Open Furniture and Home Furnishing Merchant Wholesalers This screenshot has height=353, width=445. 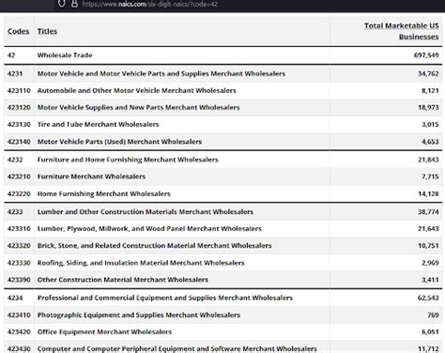pos(128,160)
